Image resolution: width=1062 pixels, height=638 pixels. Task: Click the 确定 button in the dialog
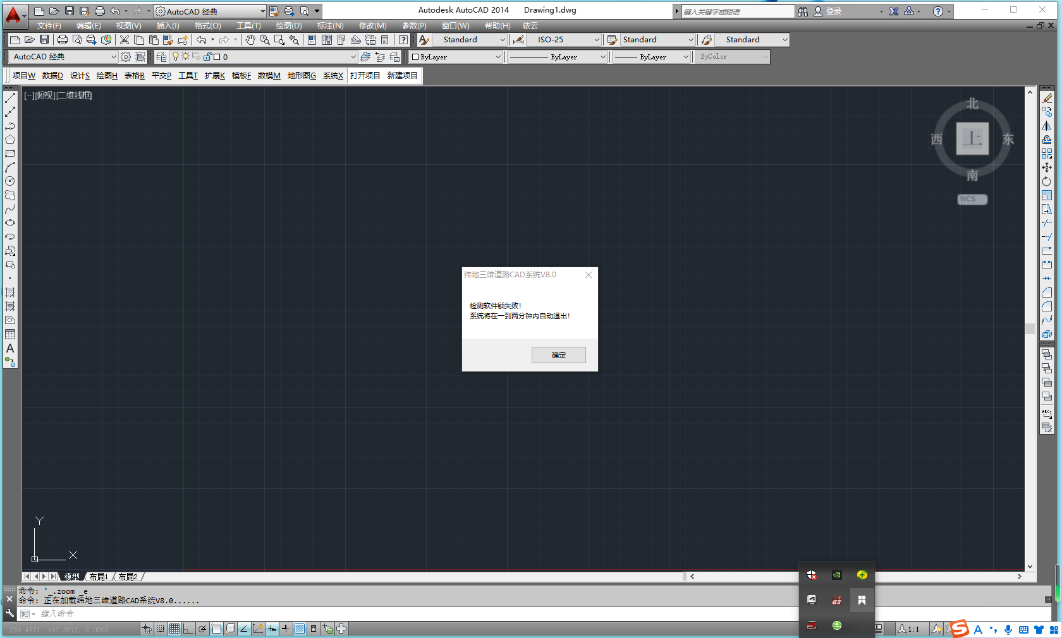[x=558, y=354]
